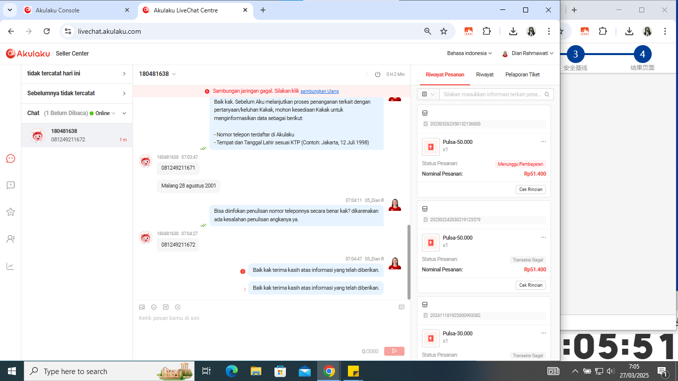Switch to Riwayat Pesanan tab
The width and height of the screenshot is (678, 381).
pyautogui.click(x=445, y=74)
